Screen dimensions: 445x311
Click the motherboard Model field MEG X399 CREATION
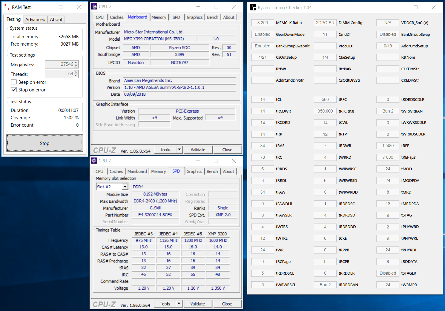coord(159,39)
